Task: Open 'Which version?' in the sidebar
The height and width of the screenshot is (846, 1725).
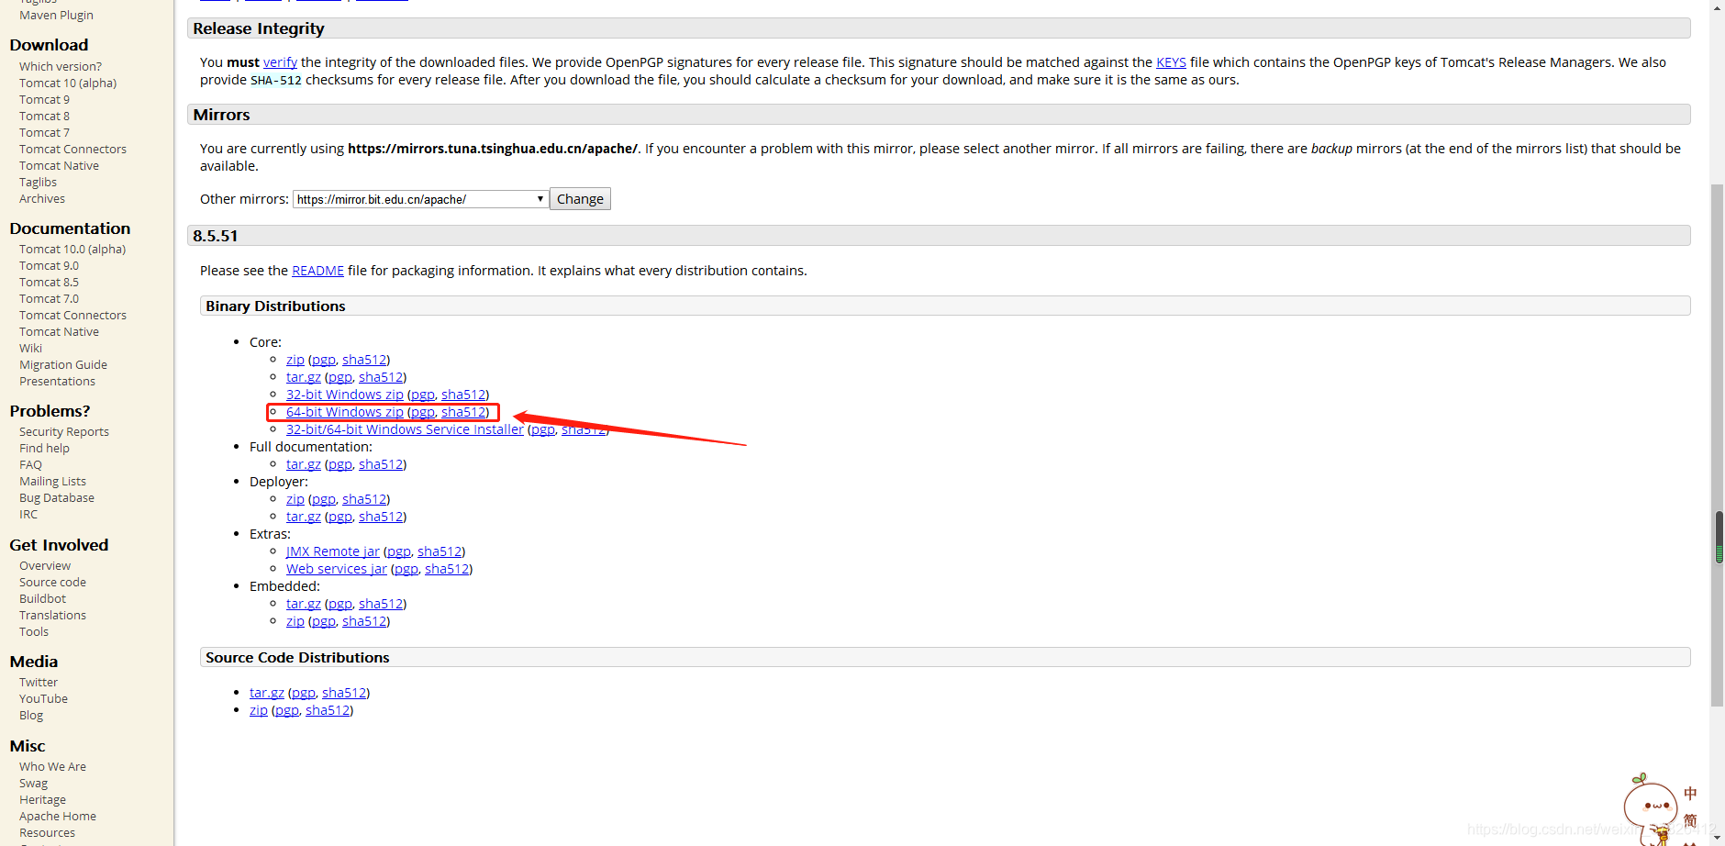Action: click(61, 66)
